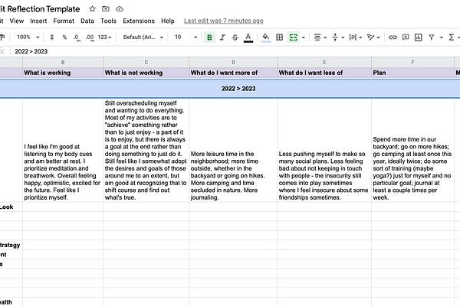The image size is (460, 306).
Task: Select 'What do I want less of' cell
Action: [324, 73]
